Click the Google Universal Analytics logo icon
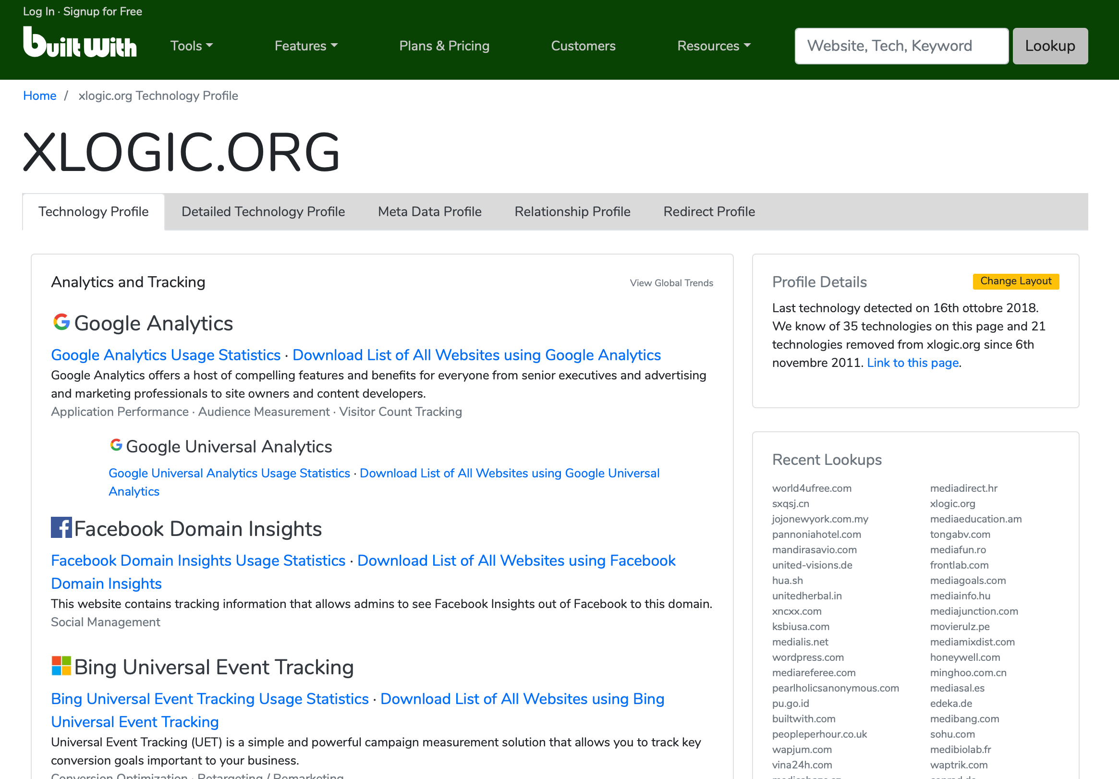This screenshot has width=1119, height=779. point(116,445)
